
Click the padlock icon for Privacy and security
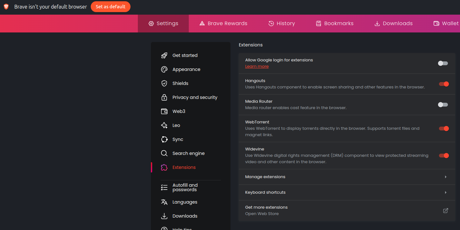164,97
